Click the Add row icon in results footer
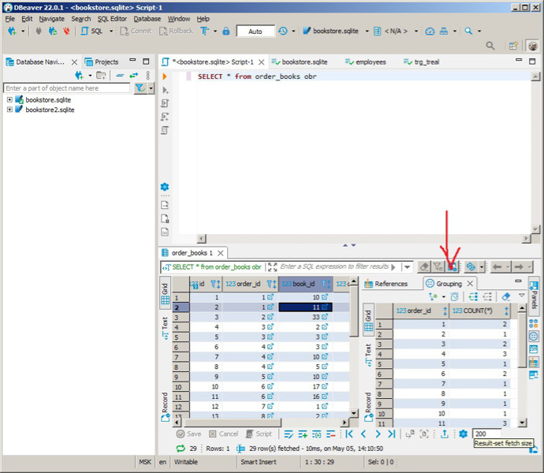The image size is (544, 473). tap(303, 434)
